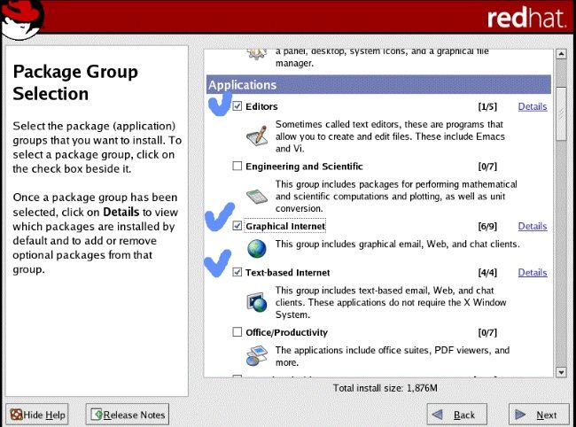Click the Package Group Selection heading
The image size is (576, 427).
[75, 82]
